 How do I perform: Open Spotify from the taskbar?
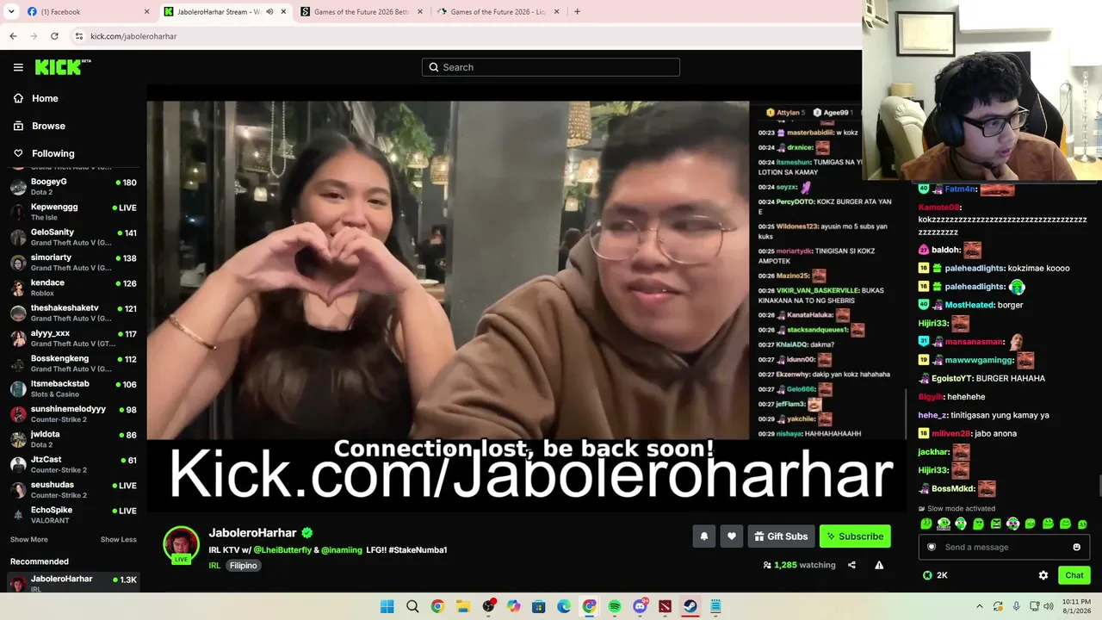point(615,606)
